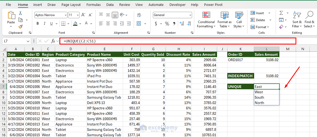The image size is (317, 137).
Task: Click the Borders icon
Action: 63,23
